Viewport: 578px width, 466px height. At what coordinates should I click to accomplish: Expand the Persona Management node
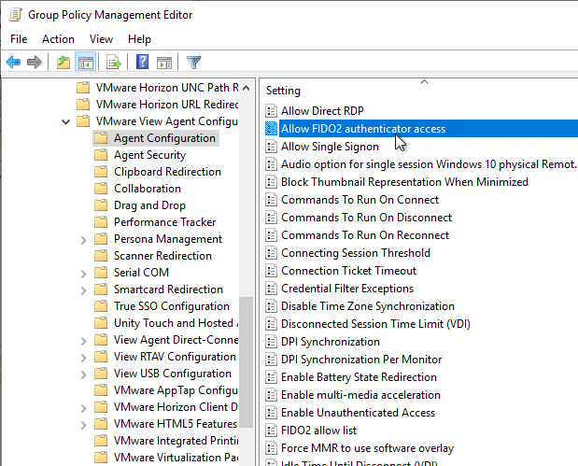[84, 240]
